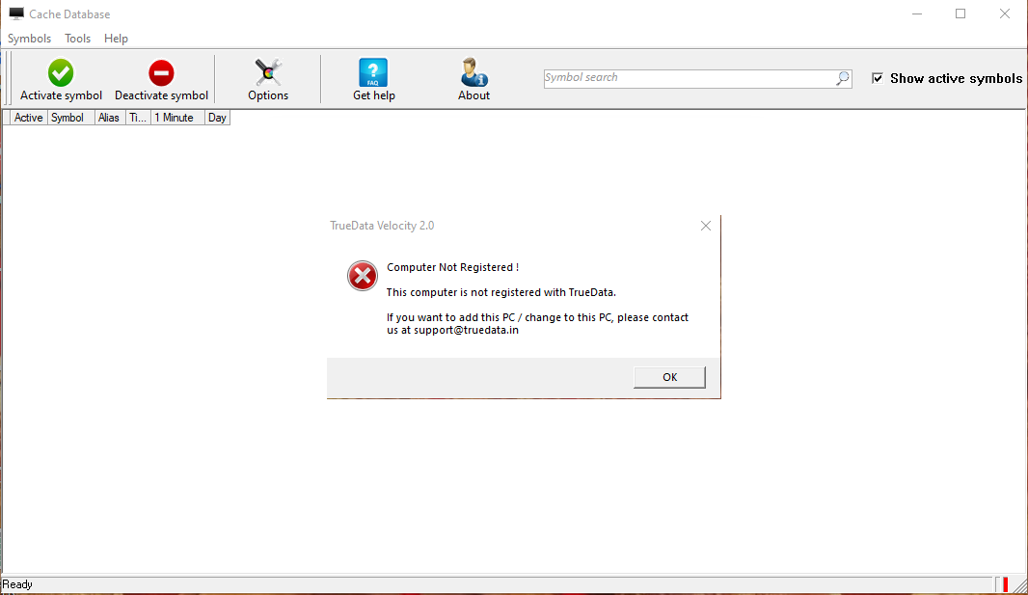Image resolution: width=1028 pixels, height=595 pixels.
Task: Click the Ready status bar text
Action: point(17,583)
